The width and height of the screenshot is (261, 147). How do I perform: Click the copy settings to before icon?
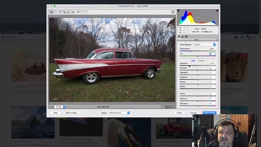pyautogui.click(x=170, y=107)
